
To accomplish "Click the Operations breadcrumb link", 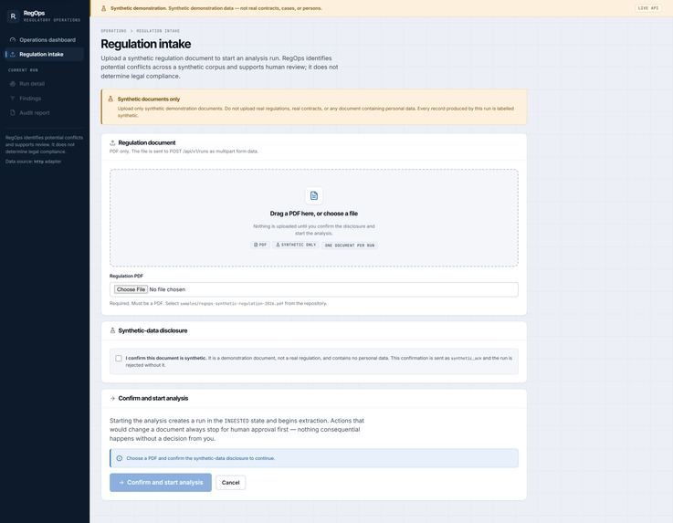I will coord(114,31).
